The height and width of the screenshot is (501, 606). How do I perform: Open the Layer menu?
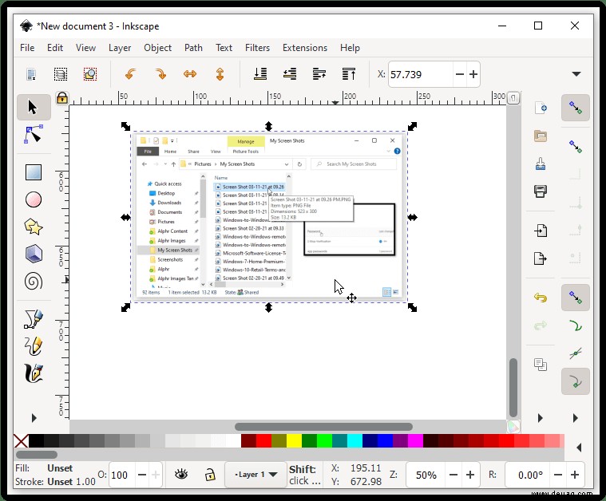pos(120,48)
